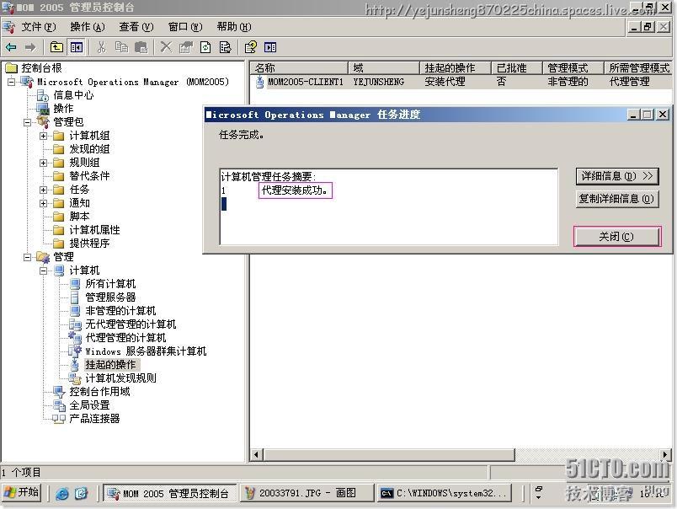Image resolution: width=677 pixels, height=509 pixels.
Task: Launch Internet Explorer from quick launch
Action: click(x=61, y=493)
